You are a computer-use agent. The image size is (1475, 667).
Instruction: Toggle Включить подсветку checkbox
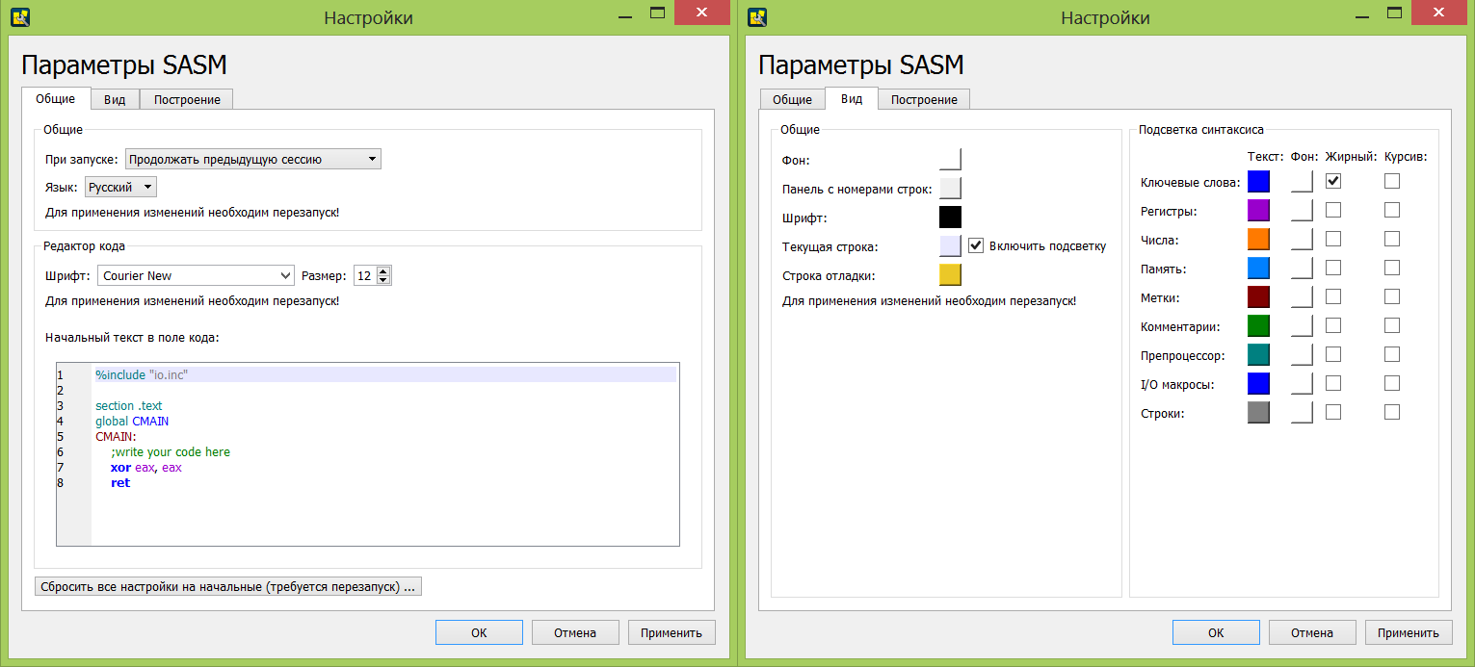tap(976, 245)
